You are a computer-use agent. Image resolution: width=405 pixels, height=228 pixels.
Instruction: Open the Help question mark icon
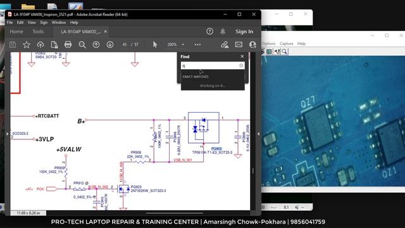[x=209, y=32]
